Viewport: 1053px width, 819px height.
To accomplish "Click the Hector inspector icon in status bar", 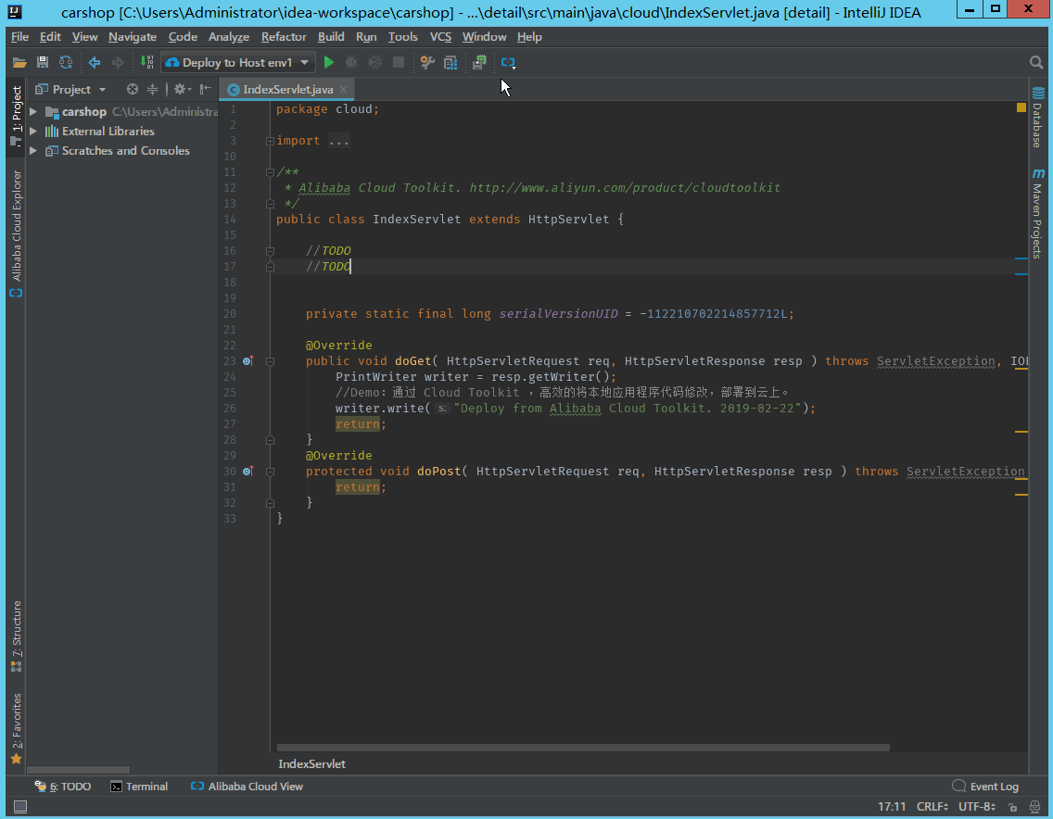I will click(x=1034, y=806).
